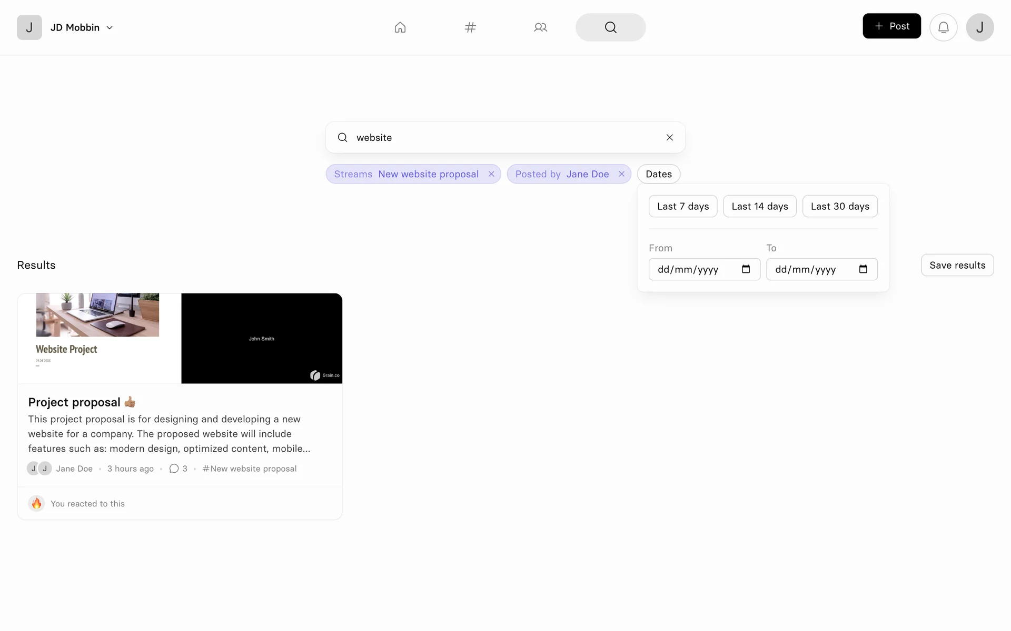Open the Streams hashtag icon
Screen dimensions: 1011x631
[x=470, y=27]
